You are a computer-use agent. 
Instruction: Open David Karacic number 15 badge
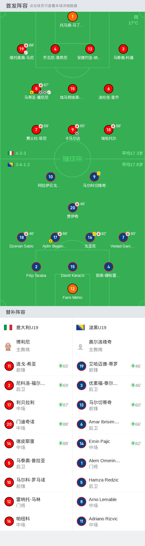click(x=73, y=267)
